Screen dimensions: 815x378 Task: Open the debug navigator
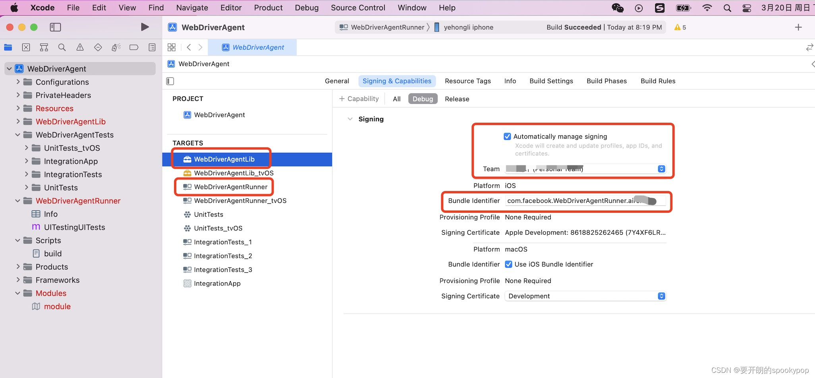116,47
